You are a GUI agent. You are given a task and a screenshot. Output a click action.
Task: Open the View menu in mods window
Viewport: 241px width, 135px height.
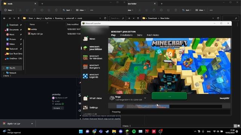click(x=81, y=10)
